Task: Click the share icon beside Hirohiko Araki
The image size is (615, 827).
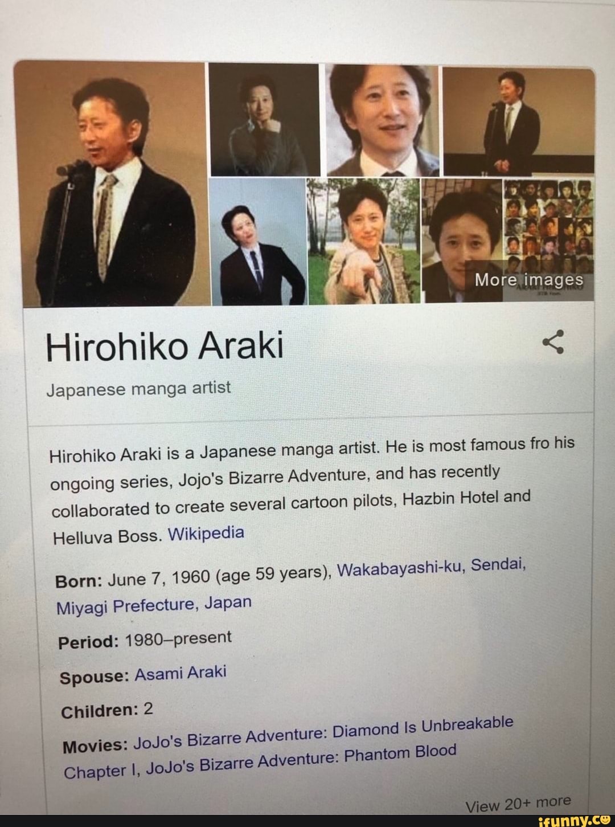Action: 553,342
